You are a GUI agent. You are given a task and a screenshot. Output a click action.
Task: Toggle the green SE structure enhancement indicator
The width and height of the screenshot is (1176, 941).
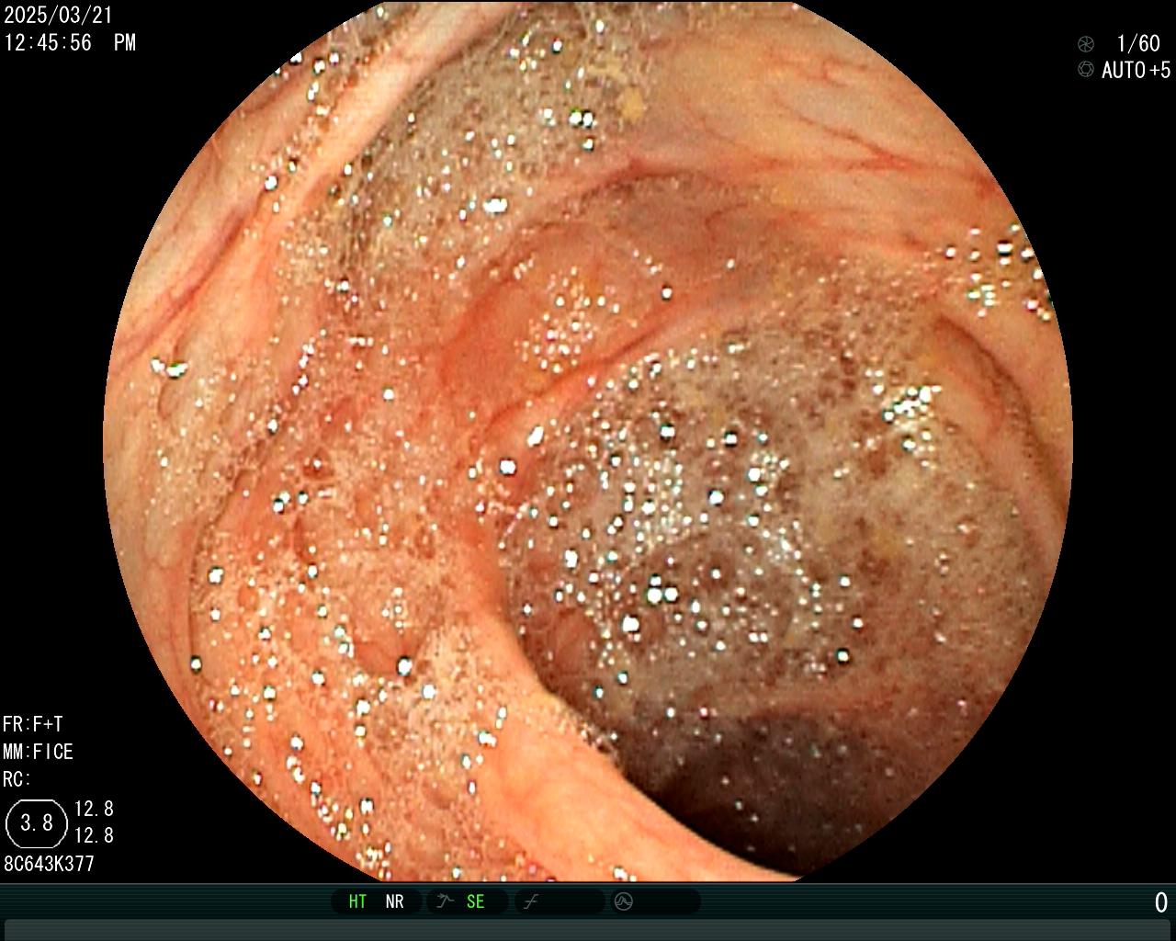click(x=475, y=901)
